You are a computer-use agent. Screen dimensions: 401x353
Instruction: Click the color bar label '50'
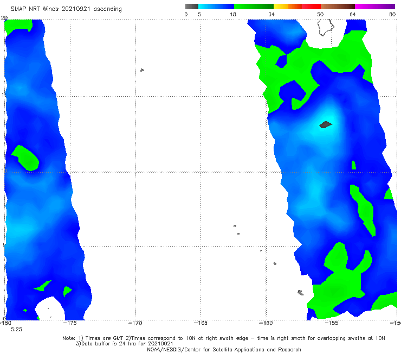(320, 15)
